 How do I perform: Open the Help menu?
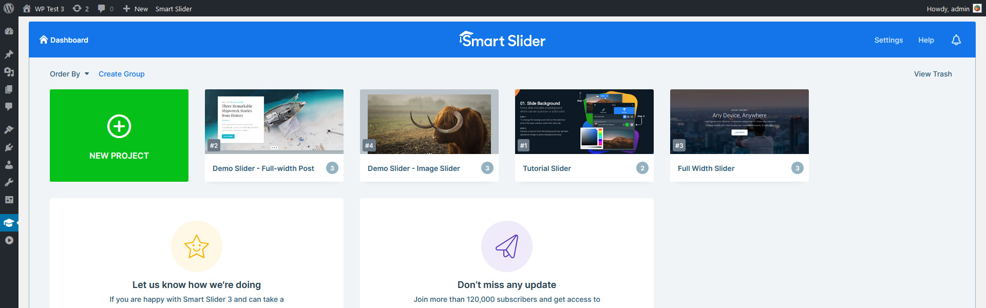[x=926, y=40]
